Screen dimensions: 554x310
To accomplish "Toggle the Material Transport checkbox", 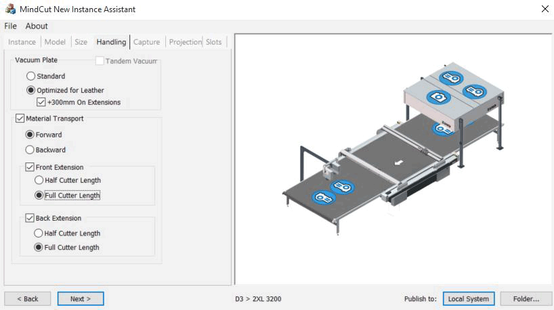I will click(20, 118).
